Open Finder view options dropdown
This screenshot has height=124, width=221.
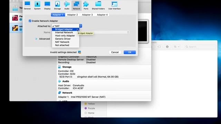click(176, 47)
